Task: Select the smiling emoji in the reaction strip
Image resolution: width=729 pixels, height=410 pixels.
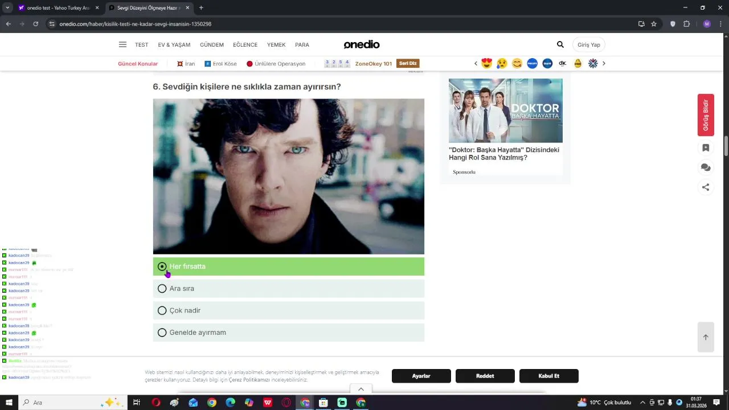Action: tap(517, 63)
